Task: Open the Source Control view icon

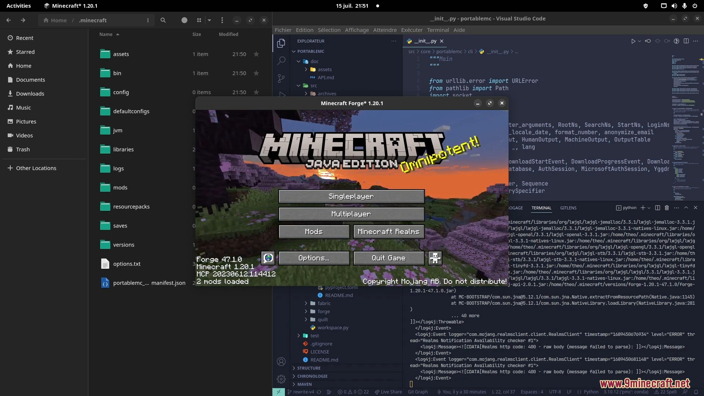Action: pyautogui.click(x=281, y=78)
